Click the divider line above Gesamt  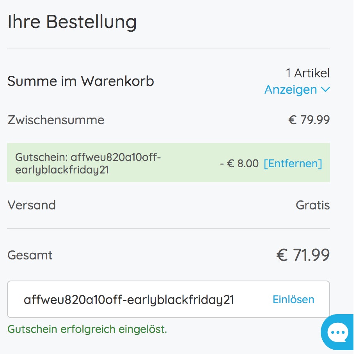169,229
